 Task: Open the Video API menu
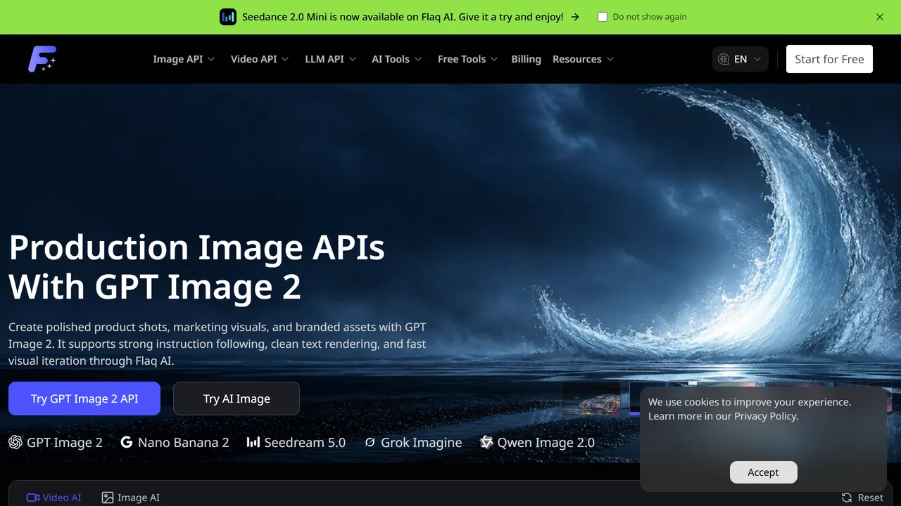(260, 59)
